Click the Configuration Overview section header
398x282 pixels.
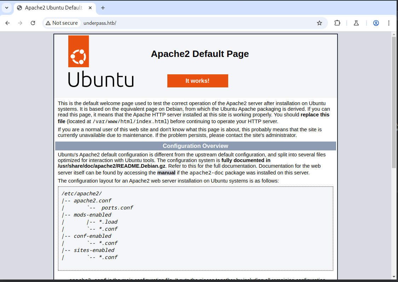click(x=195, y=146)
